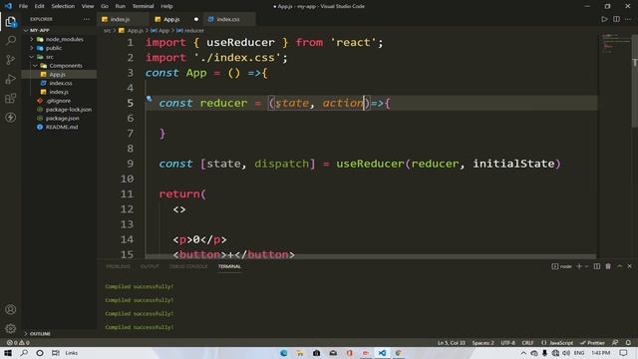Switch to the OUTPUT panel tab
The height and width of the screenshot is (359, 638).
pyautogui.click(x=150, y=266)
